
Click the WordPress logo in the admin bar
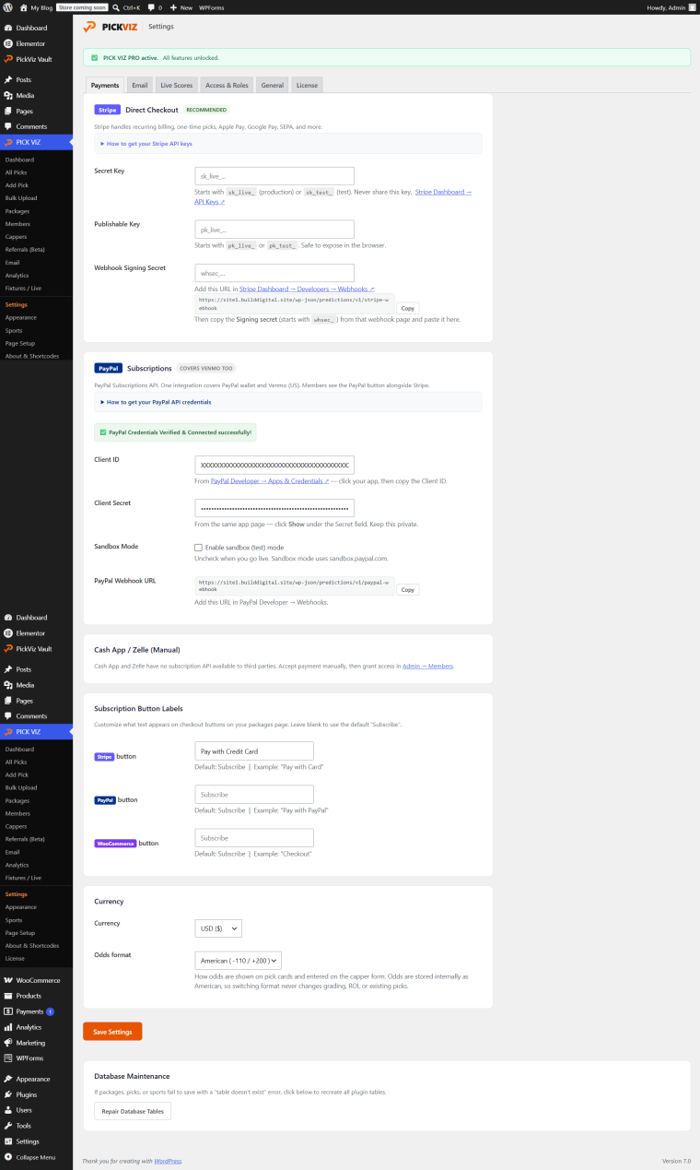click(x=7, y=6)
